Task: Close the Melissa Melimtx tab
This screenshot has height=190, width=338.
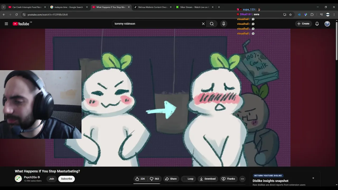Action: [171, 7]
